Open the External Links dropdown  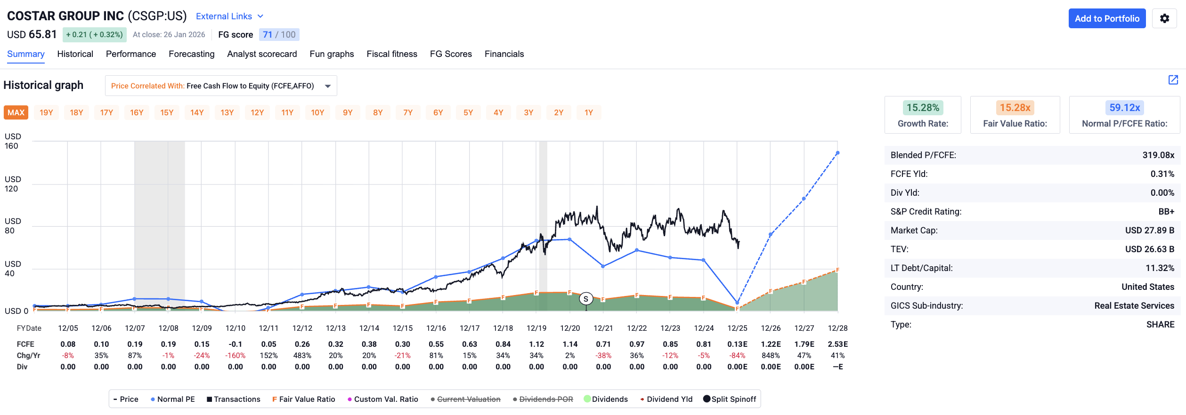pos(229,16)
